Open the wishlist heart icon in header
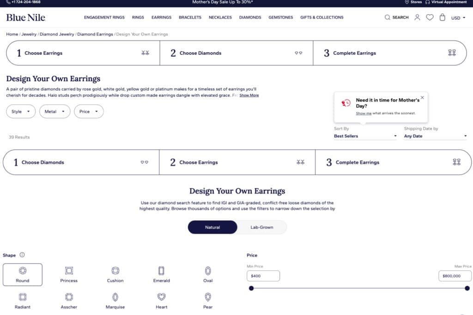 430,18
